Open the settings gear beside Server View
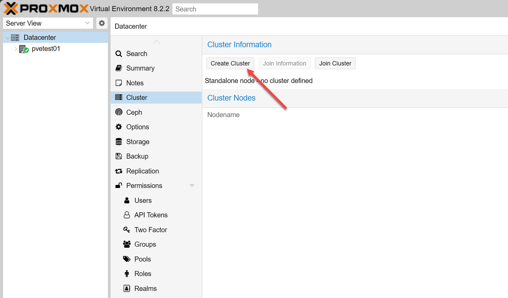This screenshot has width=508, height=298. pos(102,23)
